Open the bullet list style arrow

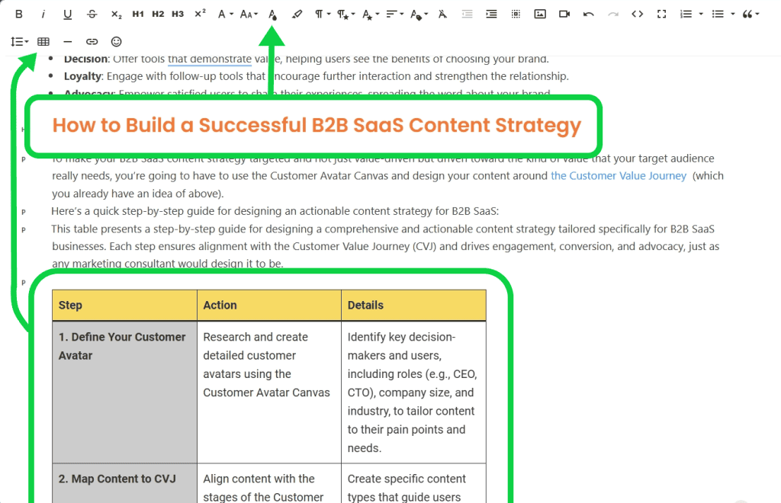(x=733, y=14)
